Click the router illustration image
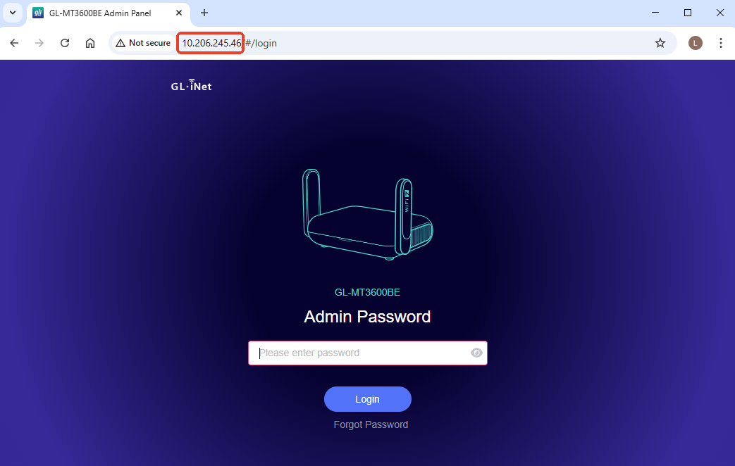The image size is (735, 466). 367,213
